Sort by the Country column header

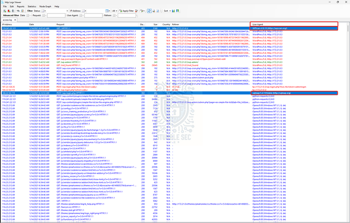click(165, 24)
